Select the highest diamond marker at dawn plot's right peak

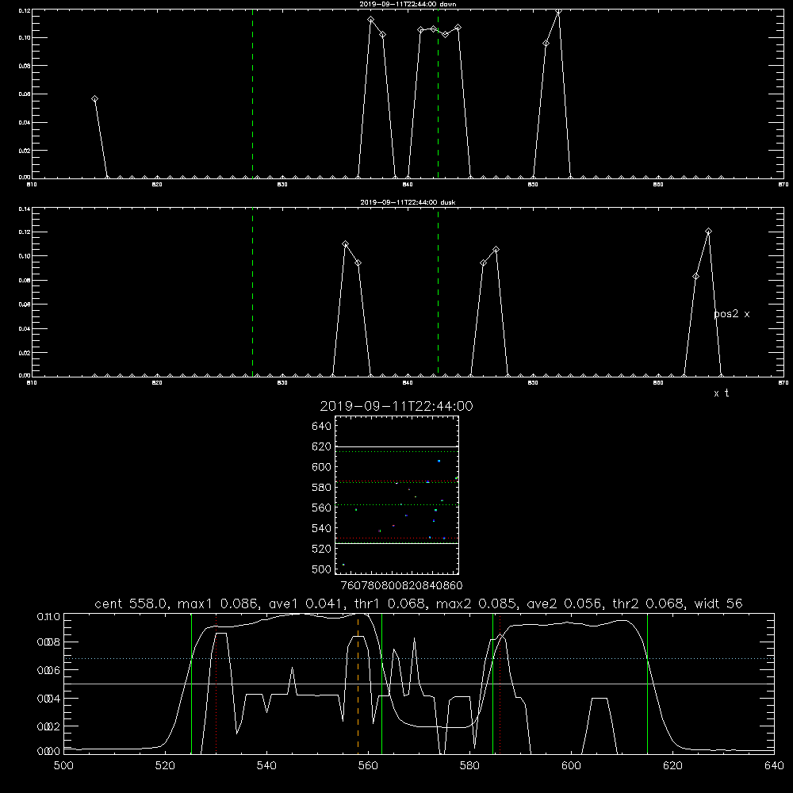click(x=558, y=11)
